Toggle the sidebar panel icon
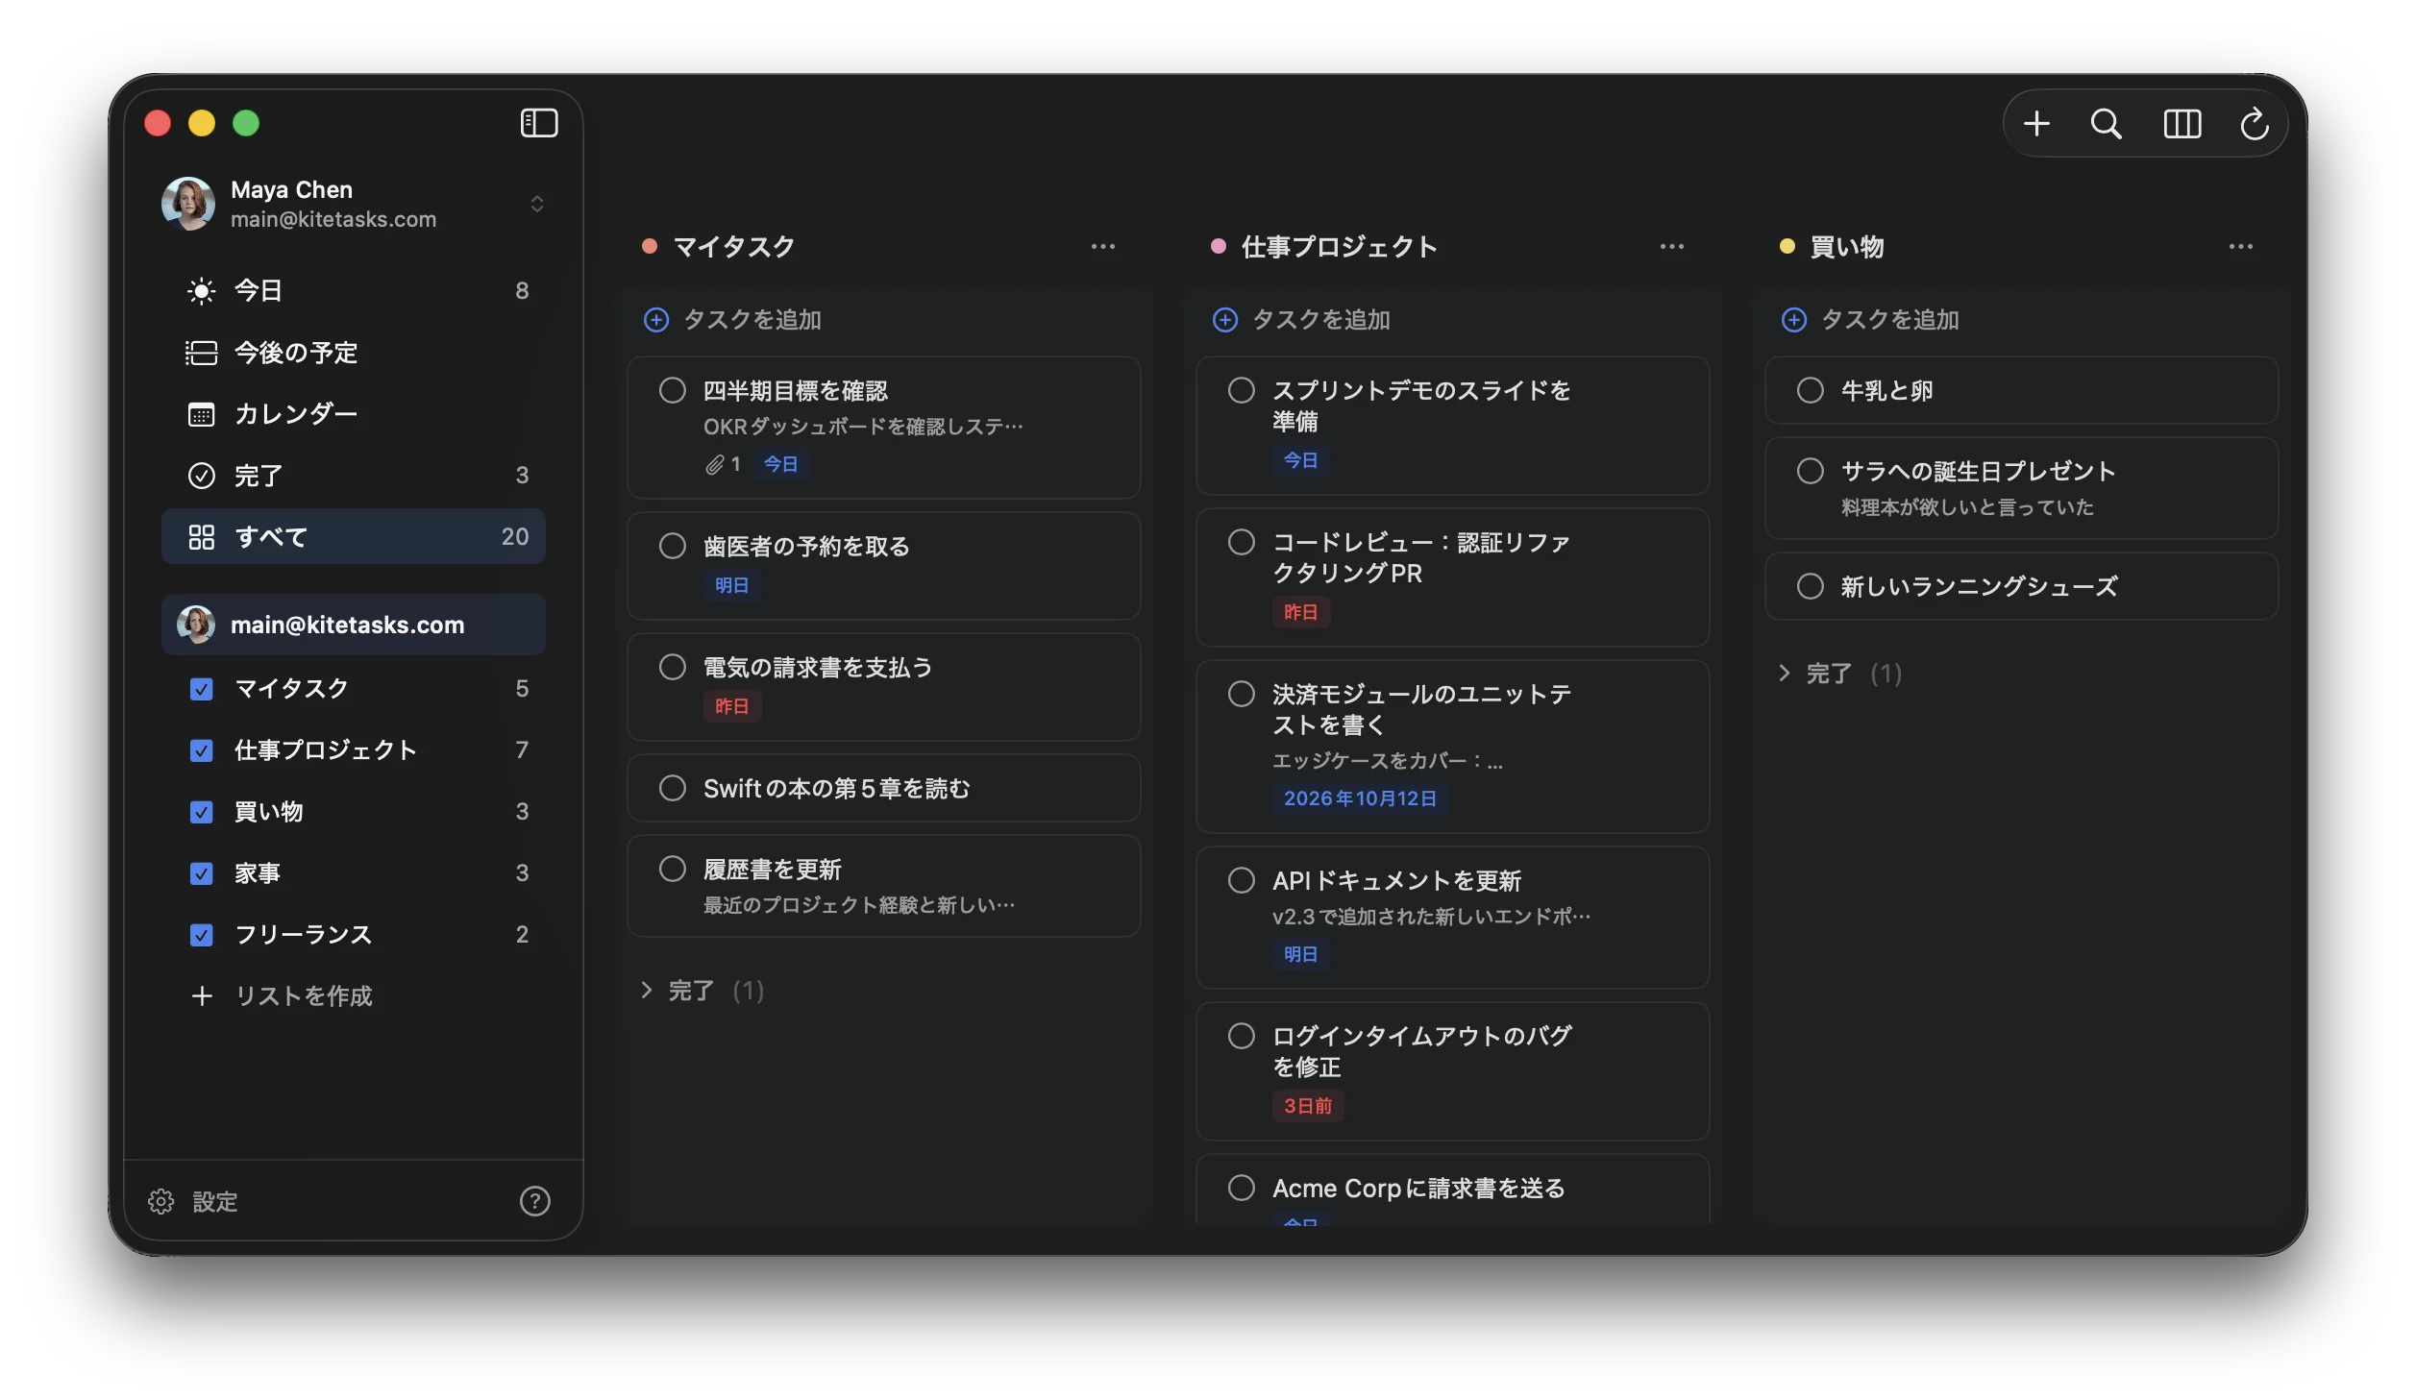The height and width of the screenshot is (1399, 2416). (x=539, y=123)
